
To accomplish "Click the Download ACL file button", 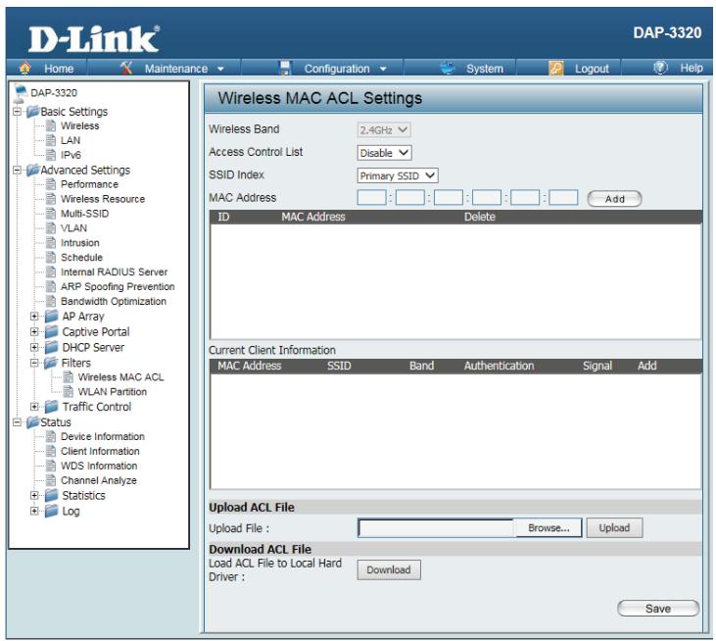I will [x=389, y=569].
